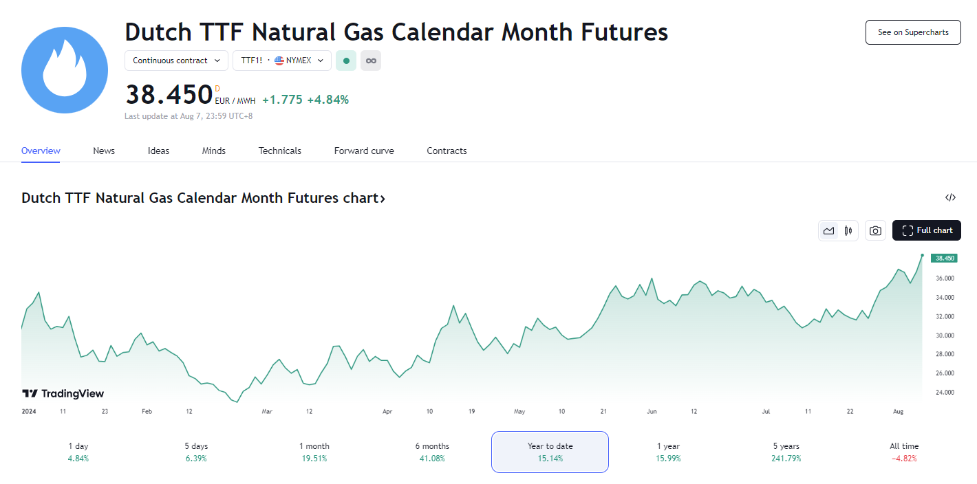
Task: Select the 1 day time range
Action: pos(78,452)
